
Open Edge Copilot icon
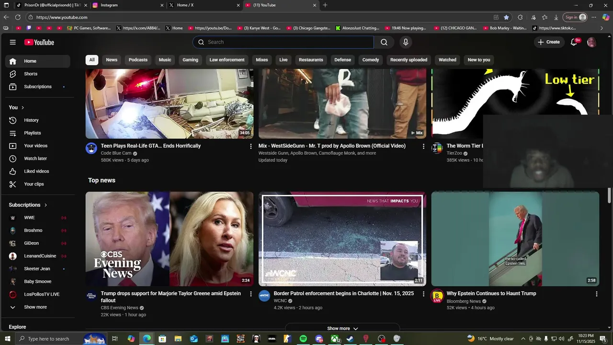(x=605, y=17)
